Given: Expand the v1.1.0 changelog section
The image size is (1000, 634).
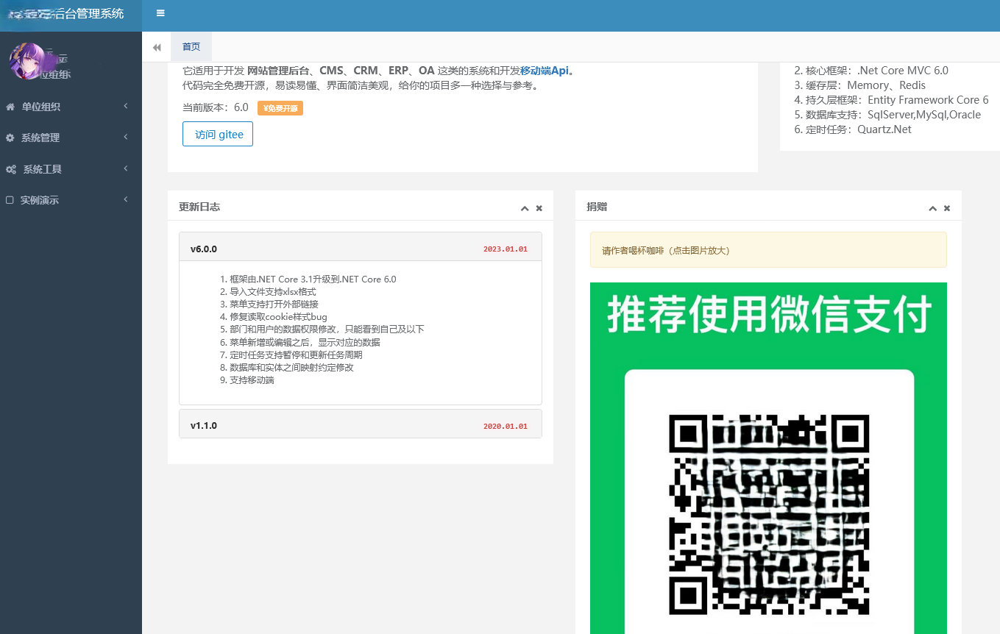Looking at the screenshot, I should [361, 424].
